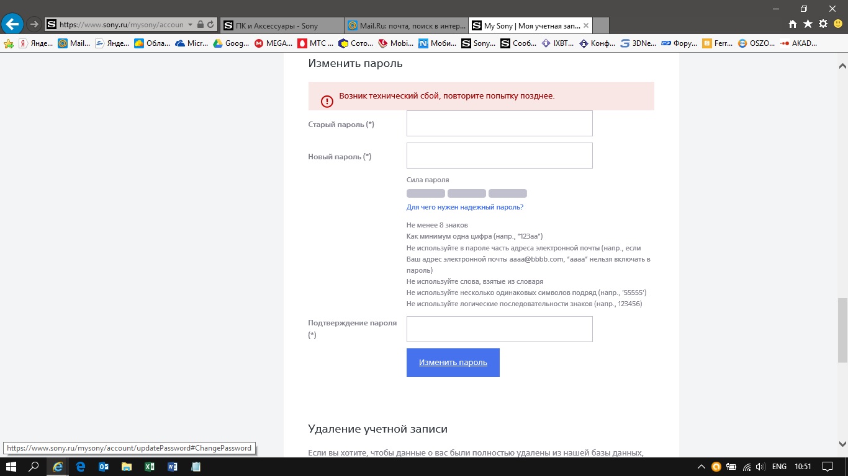This screenshot has height=476, width=848.
Task: Open the Windows Start menu
Action: tap(11, 467)
